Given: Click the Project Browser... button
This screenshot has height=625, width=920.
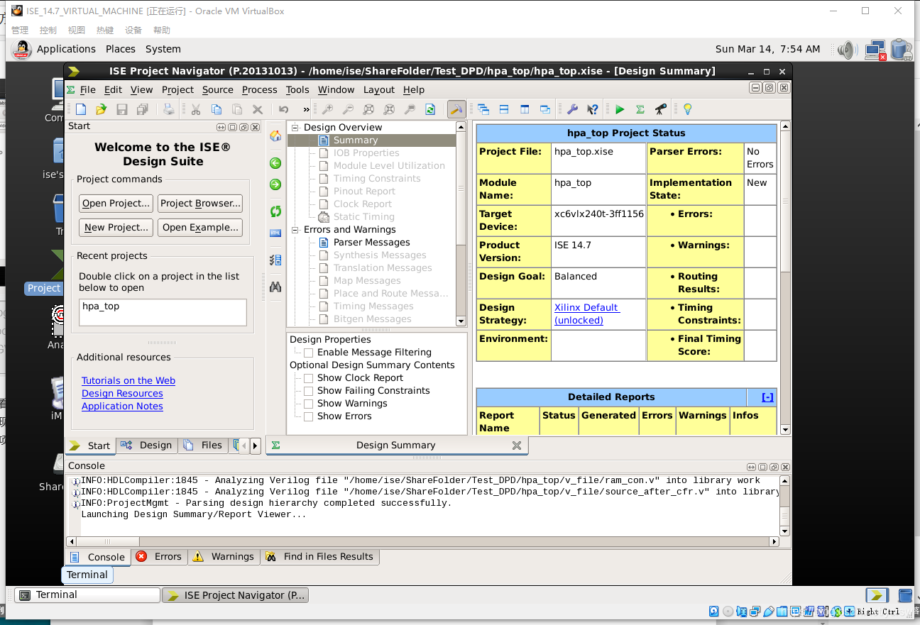Looking at the screenshot, I should [200, 204].
